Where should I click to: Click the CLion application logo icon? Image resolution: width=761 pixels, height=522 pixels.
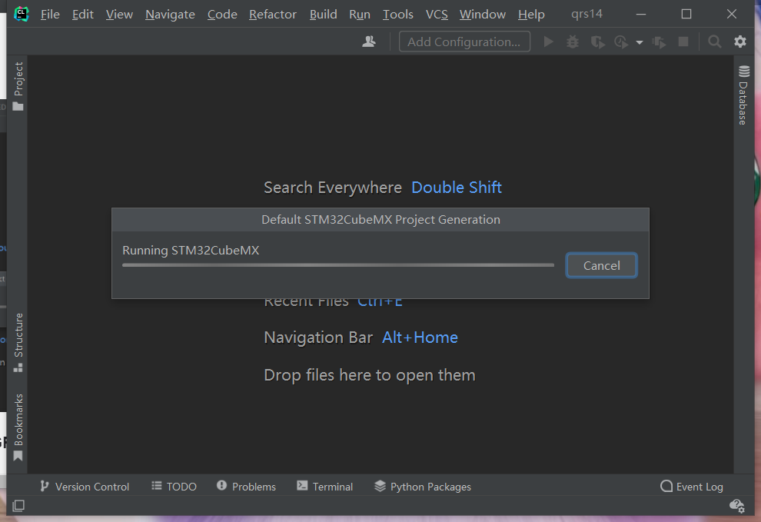point(22,14)
